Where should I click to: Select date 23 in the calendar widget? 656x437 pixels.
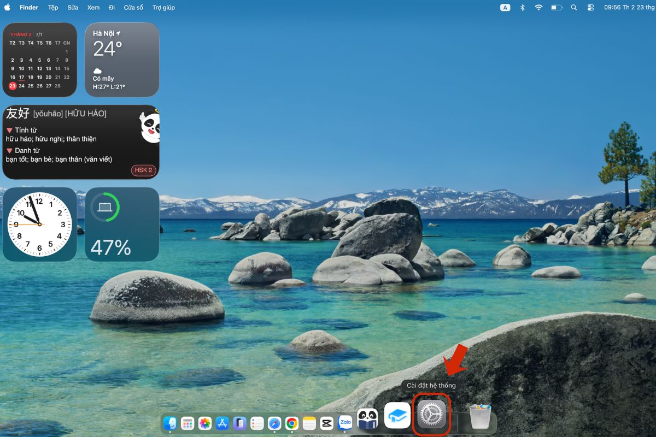(x=13, y=86)
